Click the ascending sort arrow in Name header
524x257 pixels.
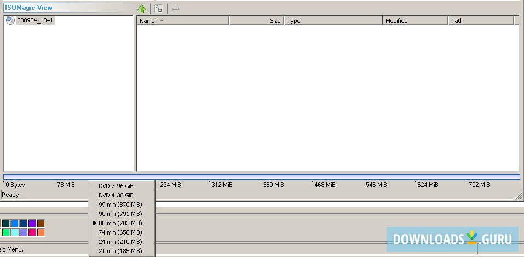tap(162, 20)
